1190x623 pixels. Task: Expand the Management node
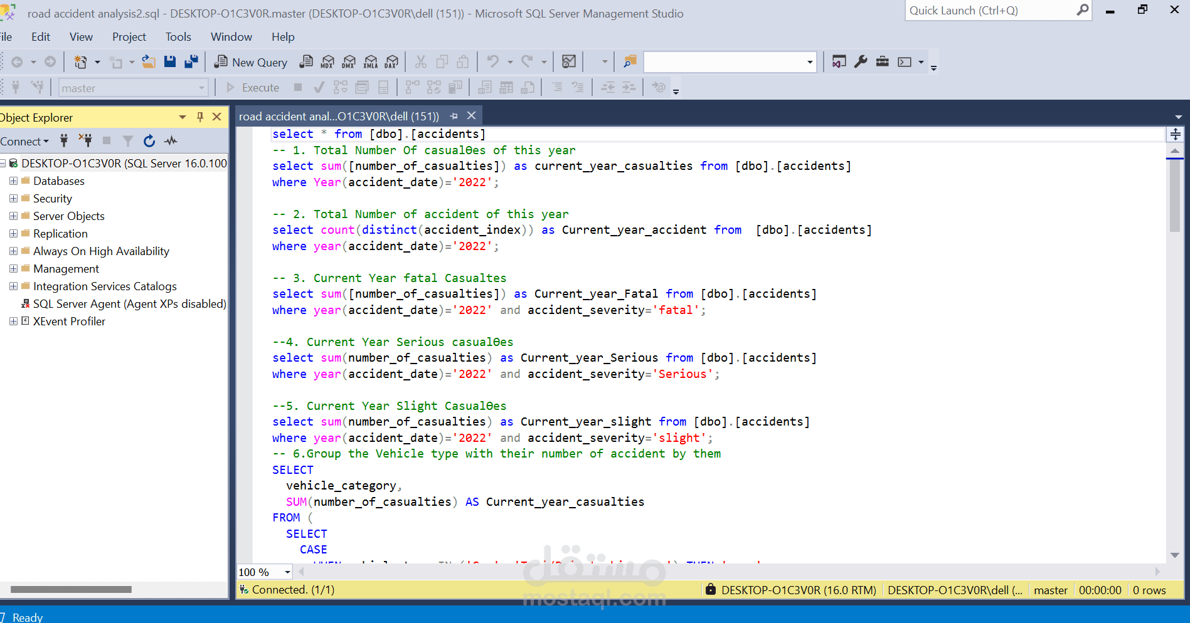13,269
